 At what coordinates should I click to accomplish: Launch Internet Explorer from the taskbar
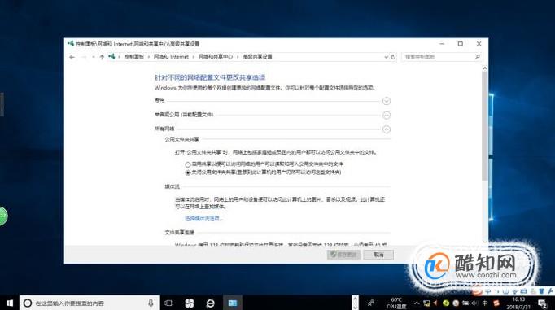210,303
